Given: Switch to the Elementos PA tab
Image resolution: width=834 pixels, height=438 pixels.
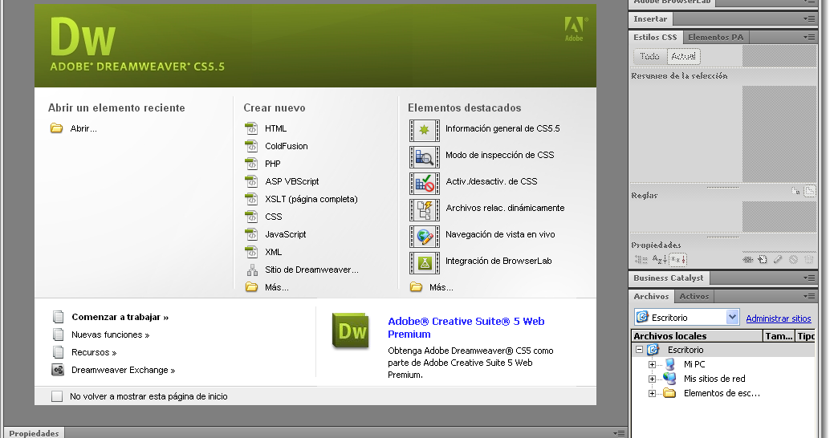Looking at the screenshot, I should point(716,37).
